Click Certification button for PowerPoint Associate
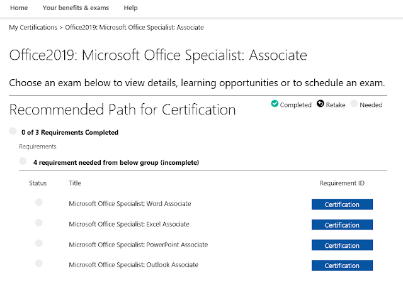This screenshot has width=403, height=290. point(342,245)
